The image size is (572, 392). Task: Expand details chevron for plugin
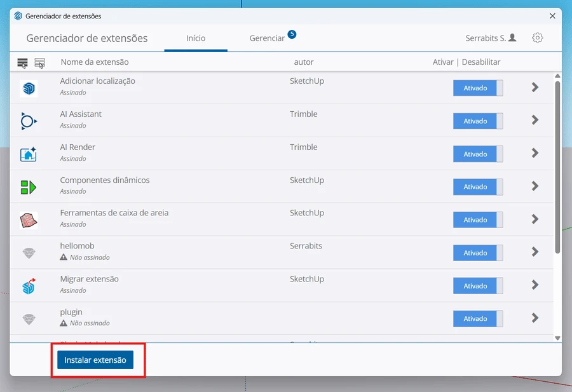(x=535, y=318)
